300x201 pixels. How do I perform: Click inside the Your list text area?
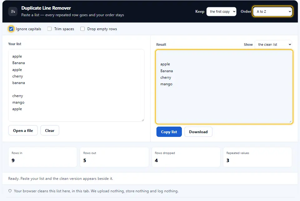[76, 85]
